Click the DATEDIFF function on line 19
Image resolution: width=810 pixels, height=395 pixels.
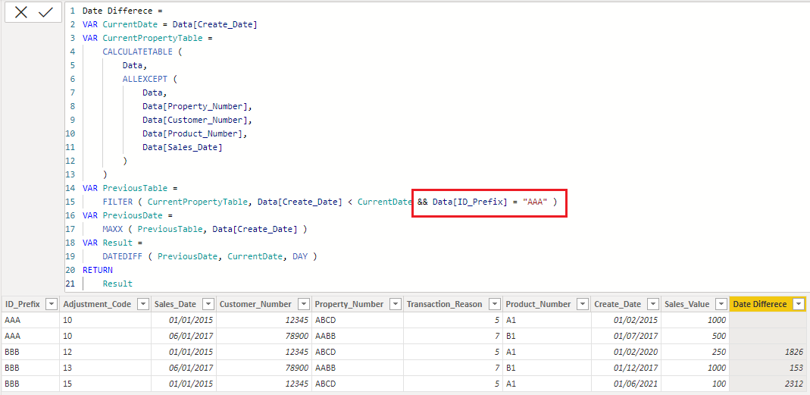124,256
